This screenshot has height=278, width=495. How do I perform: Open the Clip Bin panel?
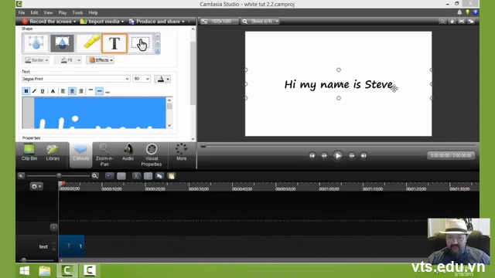[x=29, y=153]
